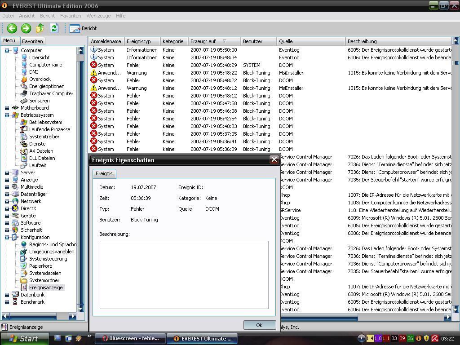Viewport: 460px width, 345px height.
Task: Switch to the Menü panel tab
Action: coord(9,41)
